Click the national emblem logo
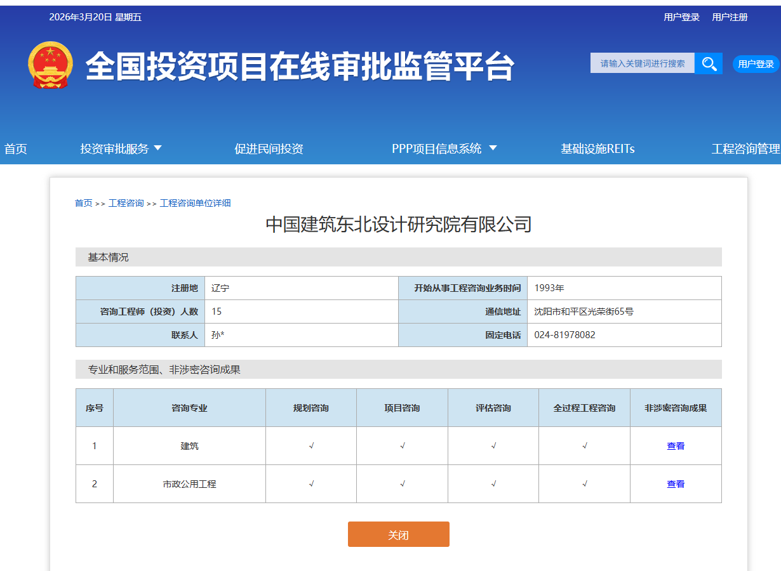Screen dimensions: 781x571 pos(50,66)
